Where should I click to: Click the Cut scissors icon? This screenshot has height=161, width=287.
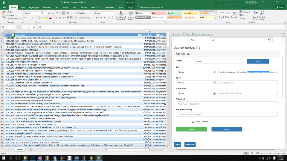pos(9,12)
